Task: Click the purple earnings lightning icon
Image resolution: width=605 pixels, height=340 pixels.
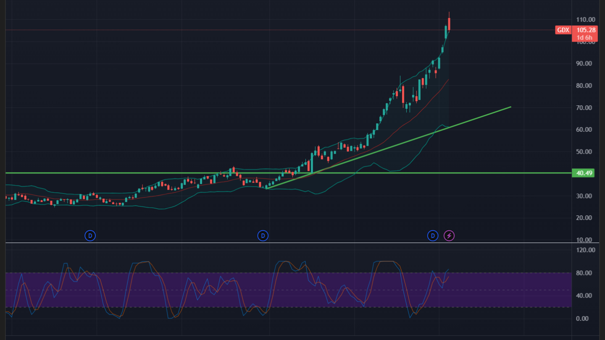Action: point(449,236)
